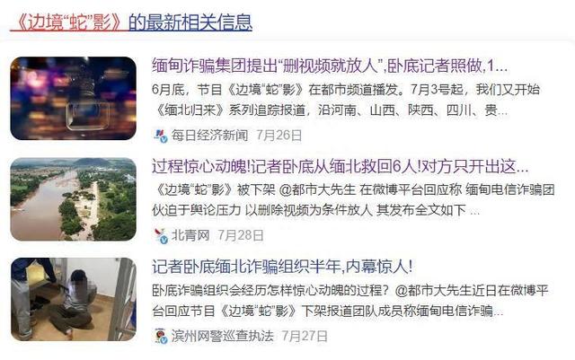The width and height of the screenshot is (575, 360).
Task: Click the summary starting 卧底诈骗组织会经历
Action: (349, 301)
